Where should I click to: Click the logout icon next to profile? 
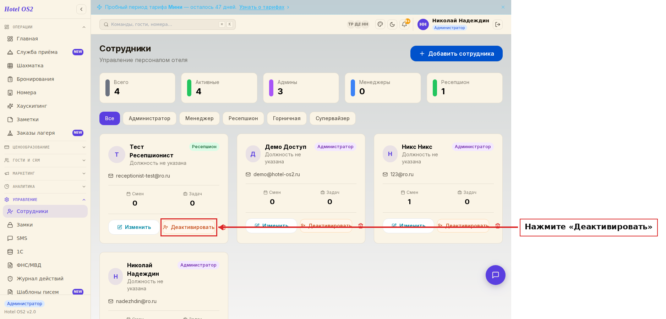click(498, 24)
